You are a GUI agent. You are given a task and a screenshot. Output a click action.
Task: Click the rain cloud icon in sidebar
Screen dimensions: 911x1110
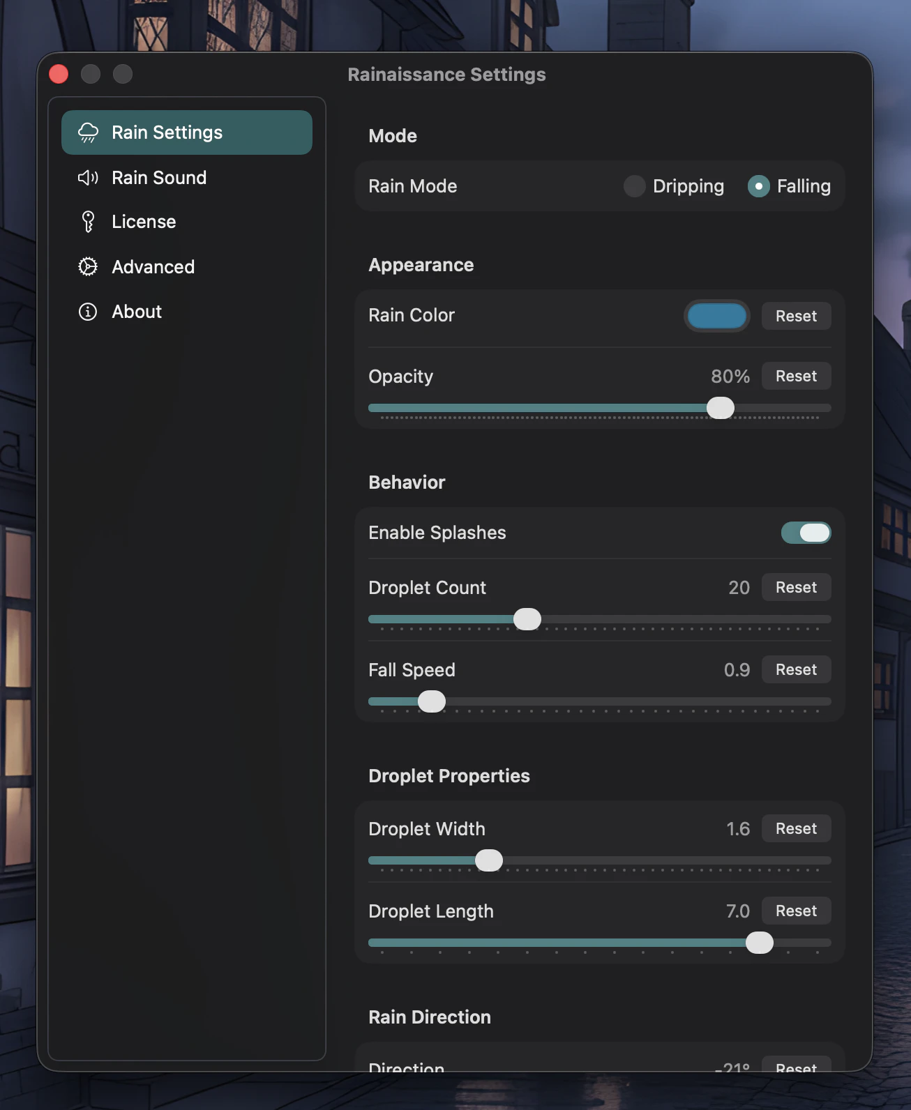(x=88, y=132)
